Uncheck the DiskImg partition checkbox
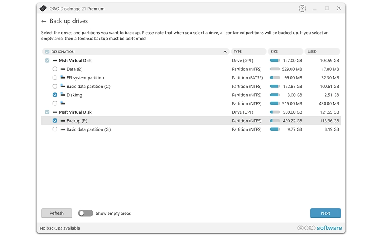The width and height of the screenshot is (382, 236). 55,95
